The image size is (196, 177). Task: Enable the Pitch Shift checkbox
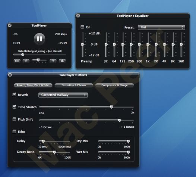tap(15, 119)
